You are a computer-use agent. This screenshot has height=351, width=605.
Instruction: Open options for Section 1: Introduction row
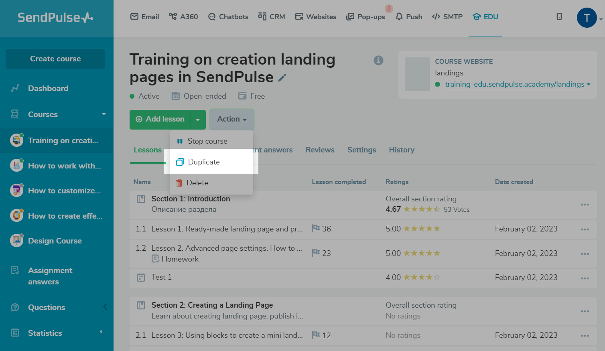tap(585, 204)
